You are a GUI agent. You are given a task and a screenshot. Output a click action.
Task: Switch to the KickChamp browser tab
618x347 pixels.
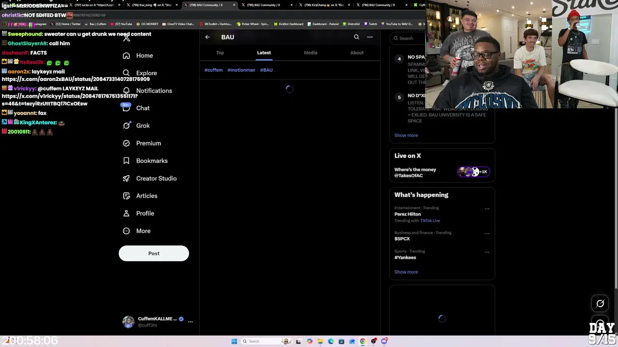[325, 5]
